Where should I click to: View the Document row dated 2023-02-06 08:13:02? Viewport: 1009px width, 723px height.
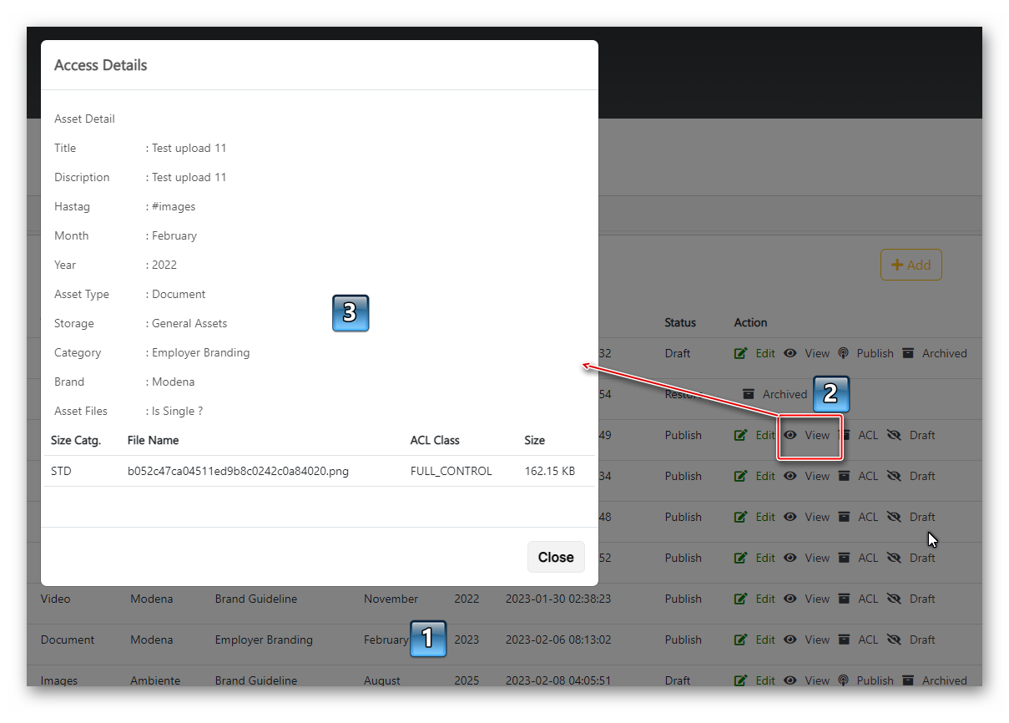[x=806, y=640]
